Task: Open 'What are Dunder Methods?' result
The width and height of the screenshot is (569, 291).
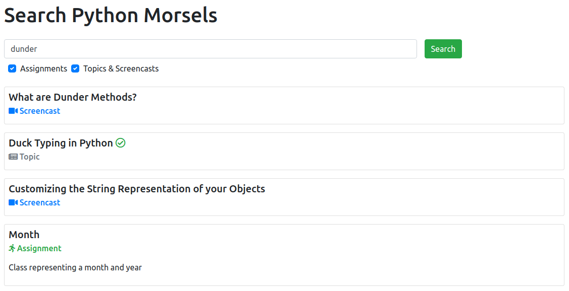Action: pos(73,97)
